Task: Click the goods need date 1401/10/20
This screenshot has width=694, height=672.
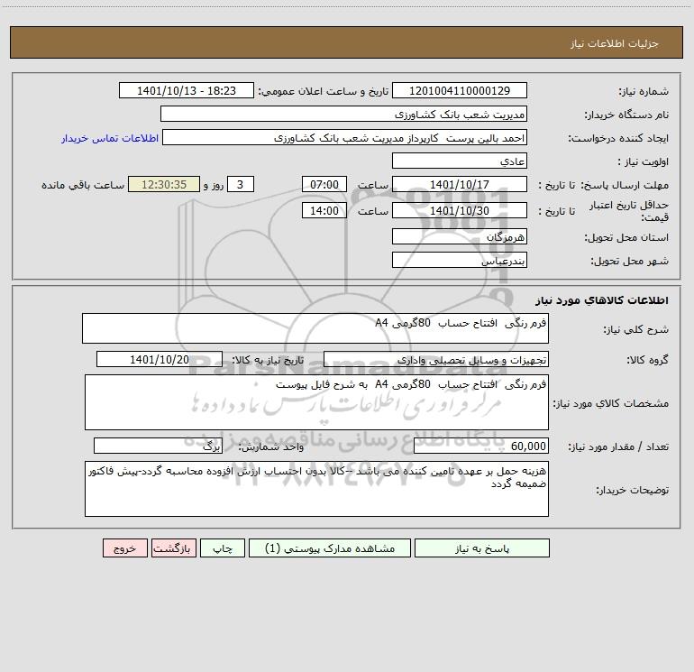Action: [160, 359]
